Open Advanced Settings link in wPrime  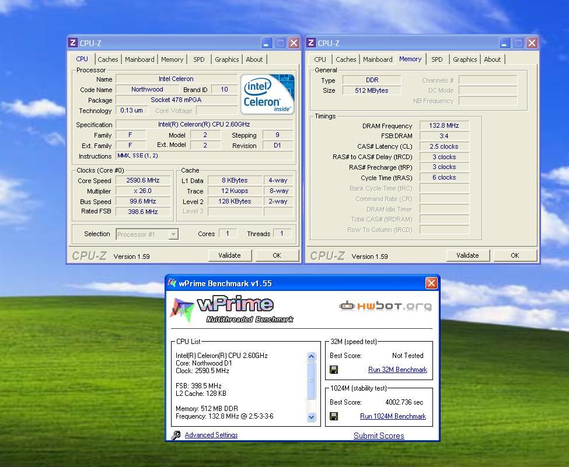pyautogui.click(x=211, y=435)
